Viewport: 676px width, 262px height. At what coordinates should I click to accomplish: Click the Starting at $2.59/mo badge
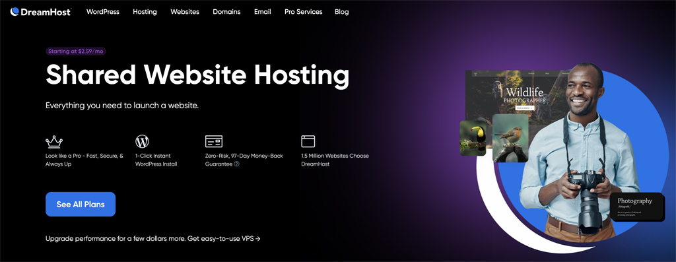pyautogui.click(x=76, y=51)
